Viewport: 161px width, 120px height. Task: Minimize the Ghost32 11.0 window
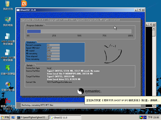[x=136, y=10]
